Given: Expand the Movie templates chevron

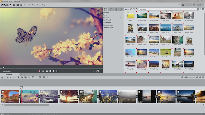Looking at the screenshot, I should (121, 25).
